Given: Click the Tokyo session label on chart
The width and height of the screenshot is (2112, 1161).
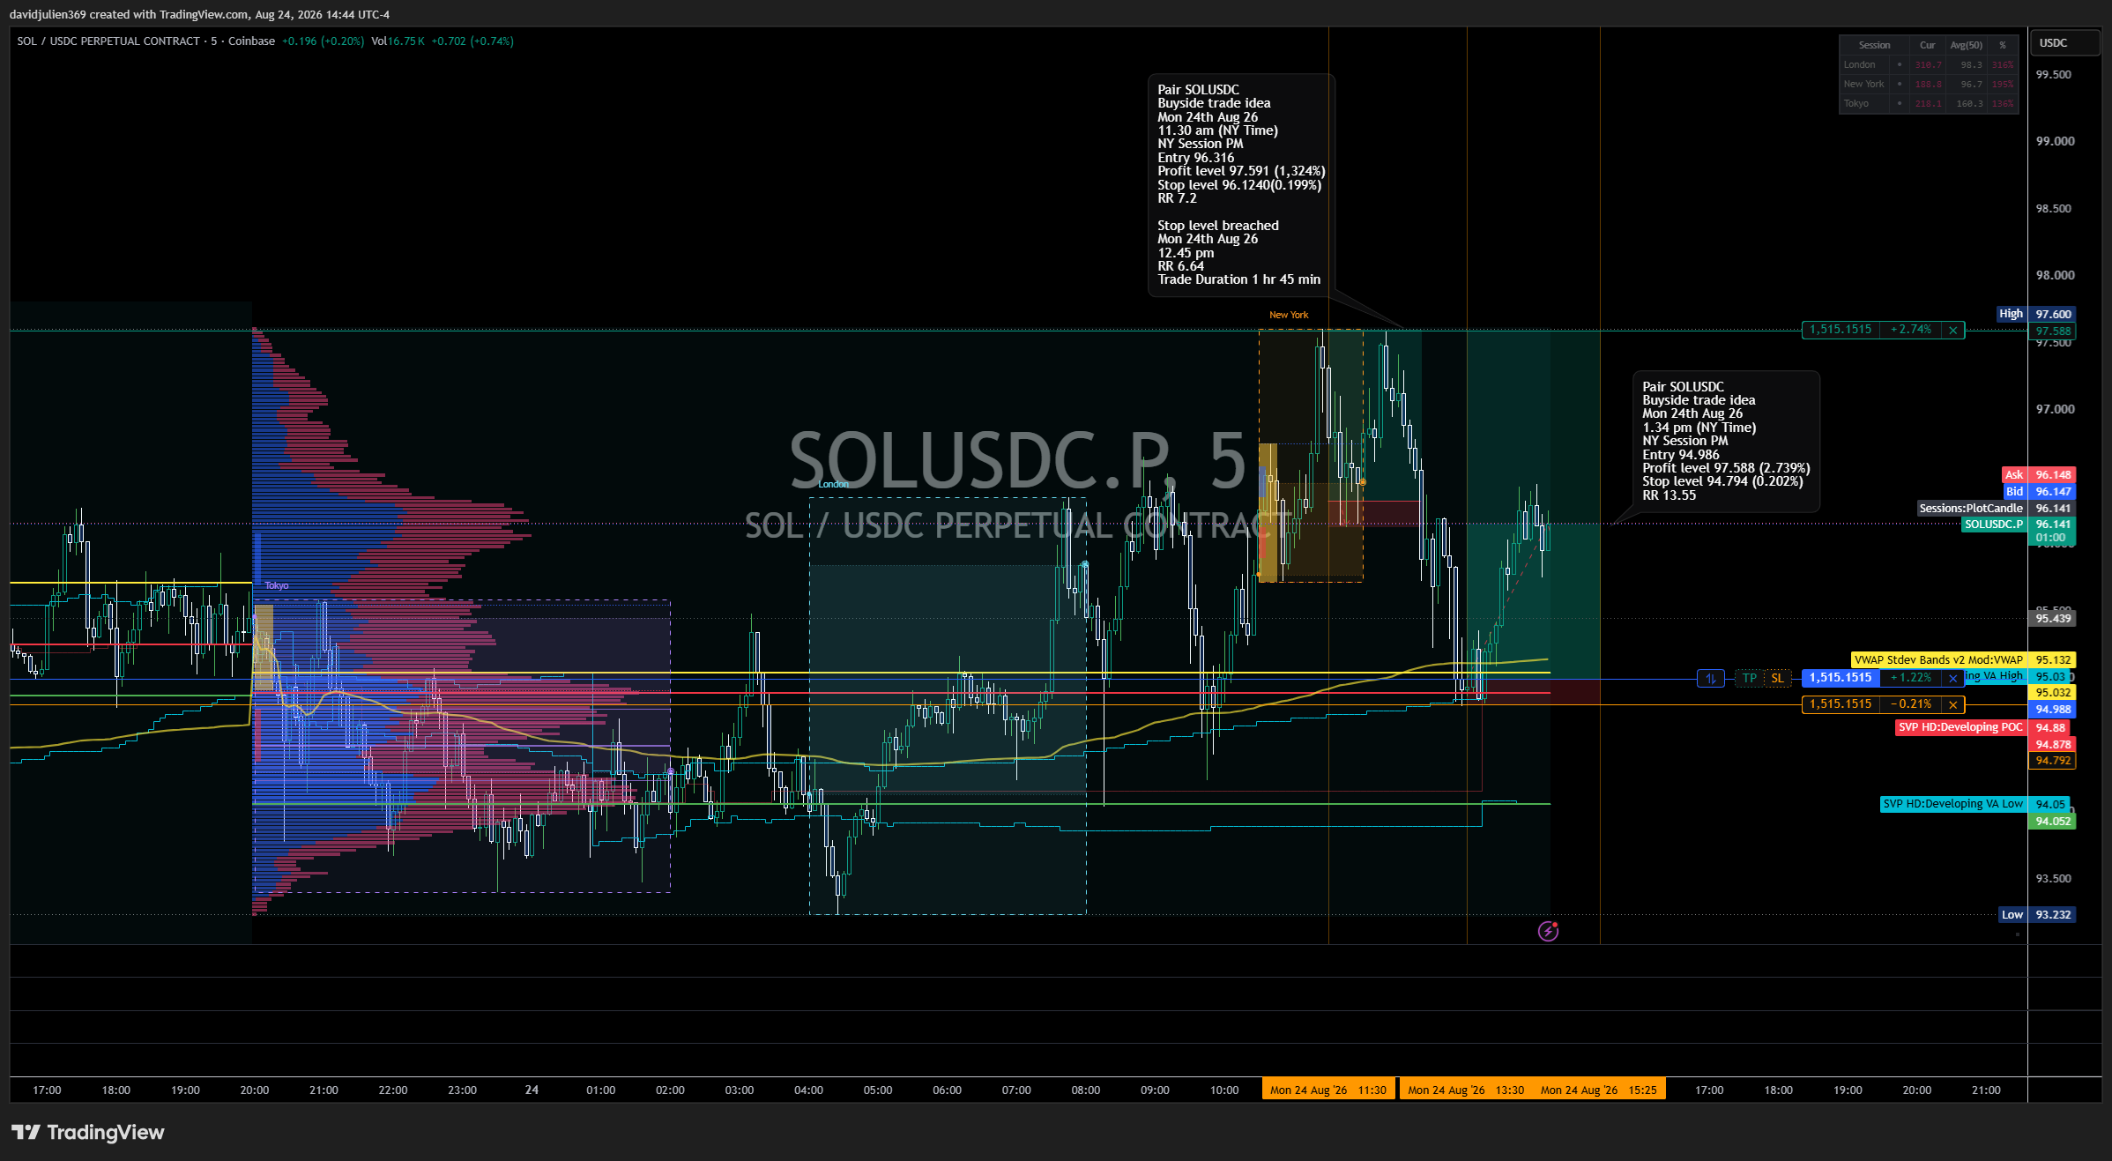Looking at the screenshot, I should click(x=277, y=585).
